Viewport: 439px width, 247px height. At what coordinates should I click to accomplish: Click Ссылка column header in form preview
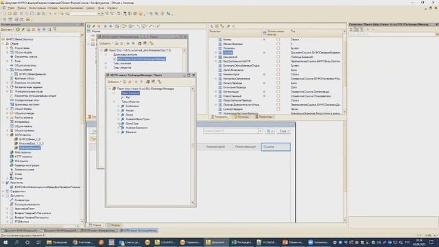coord(276,147)
